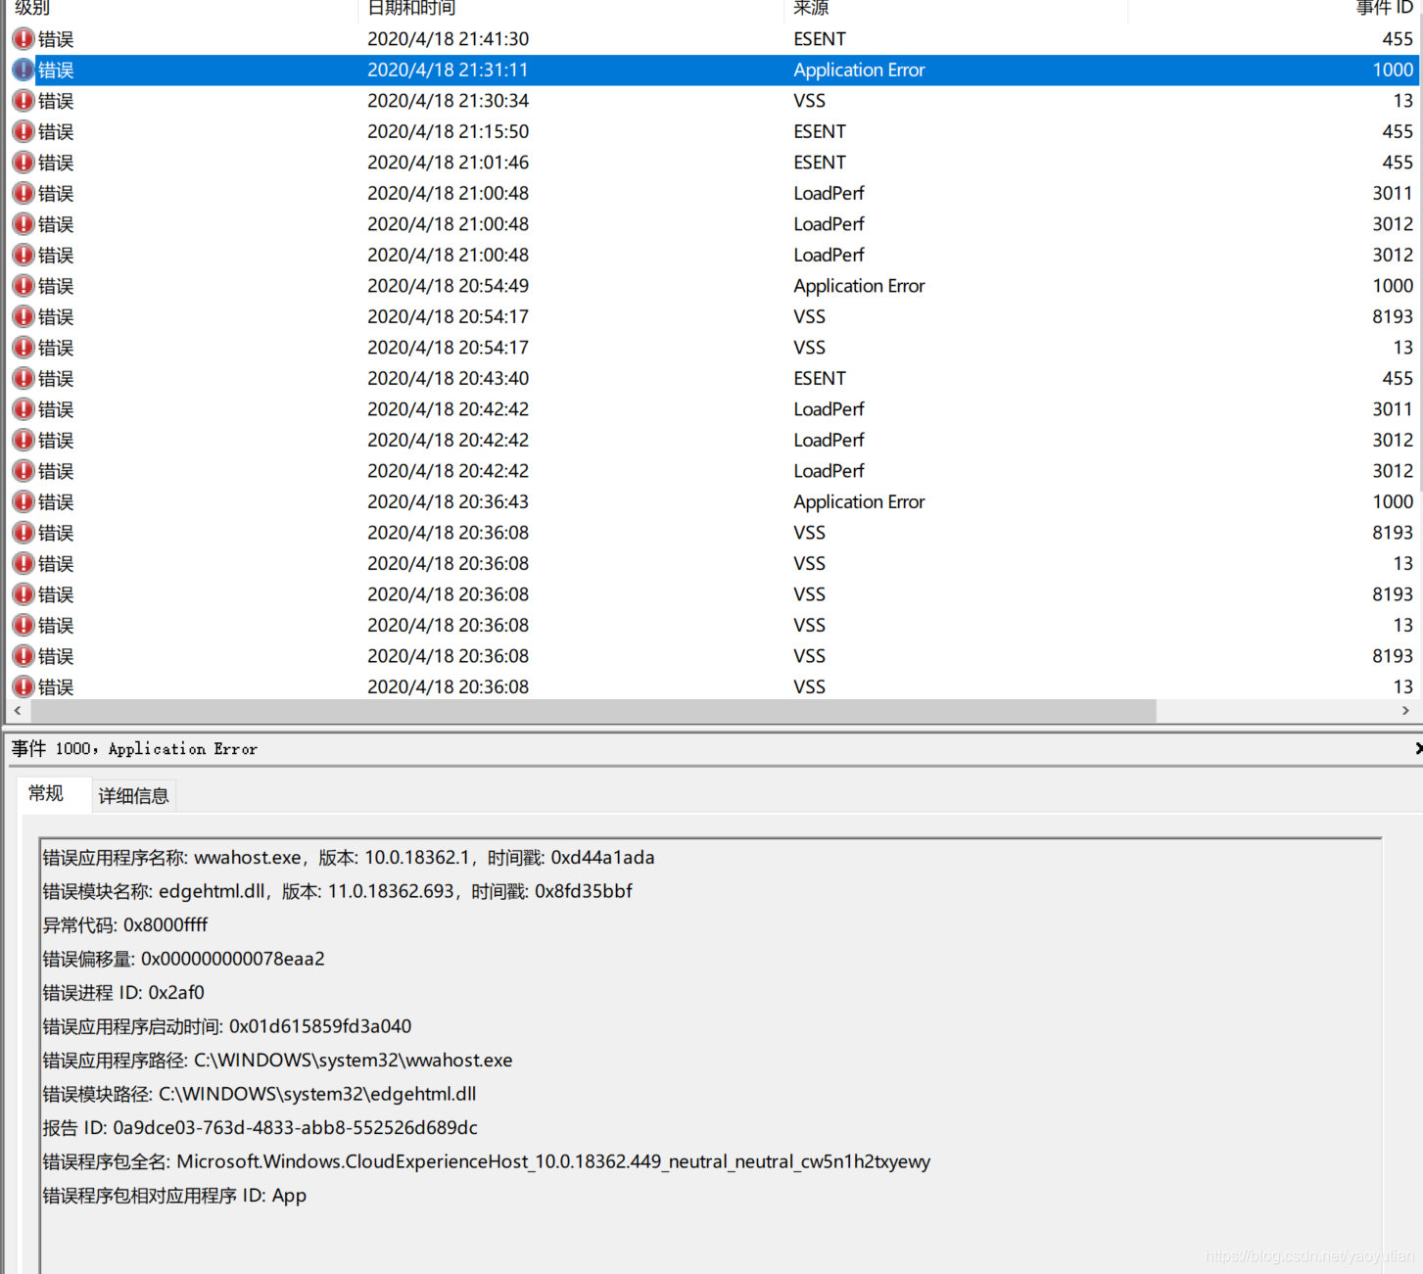
Task: Click the process ID line 0x2af0
Action: 123,993
